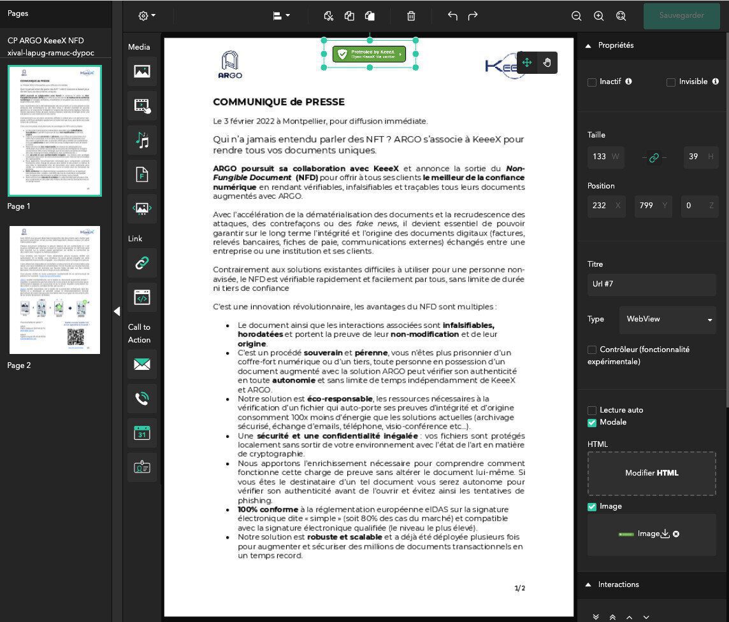Image resolution: width=729 pixels, height=622 pixels.
Task: Select the Protected by KeeeX button element
Action: pos(369,54)
